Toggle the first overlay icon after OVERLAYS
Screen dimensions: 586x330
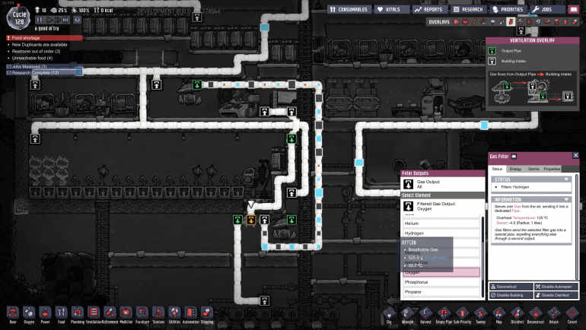[x=456, y=21]
